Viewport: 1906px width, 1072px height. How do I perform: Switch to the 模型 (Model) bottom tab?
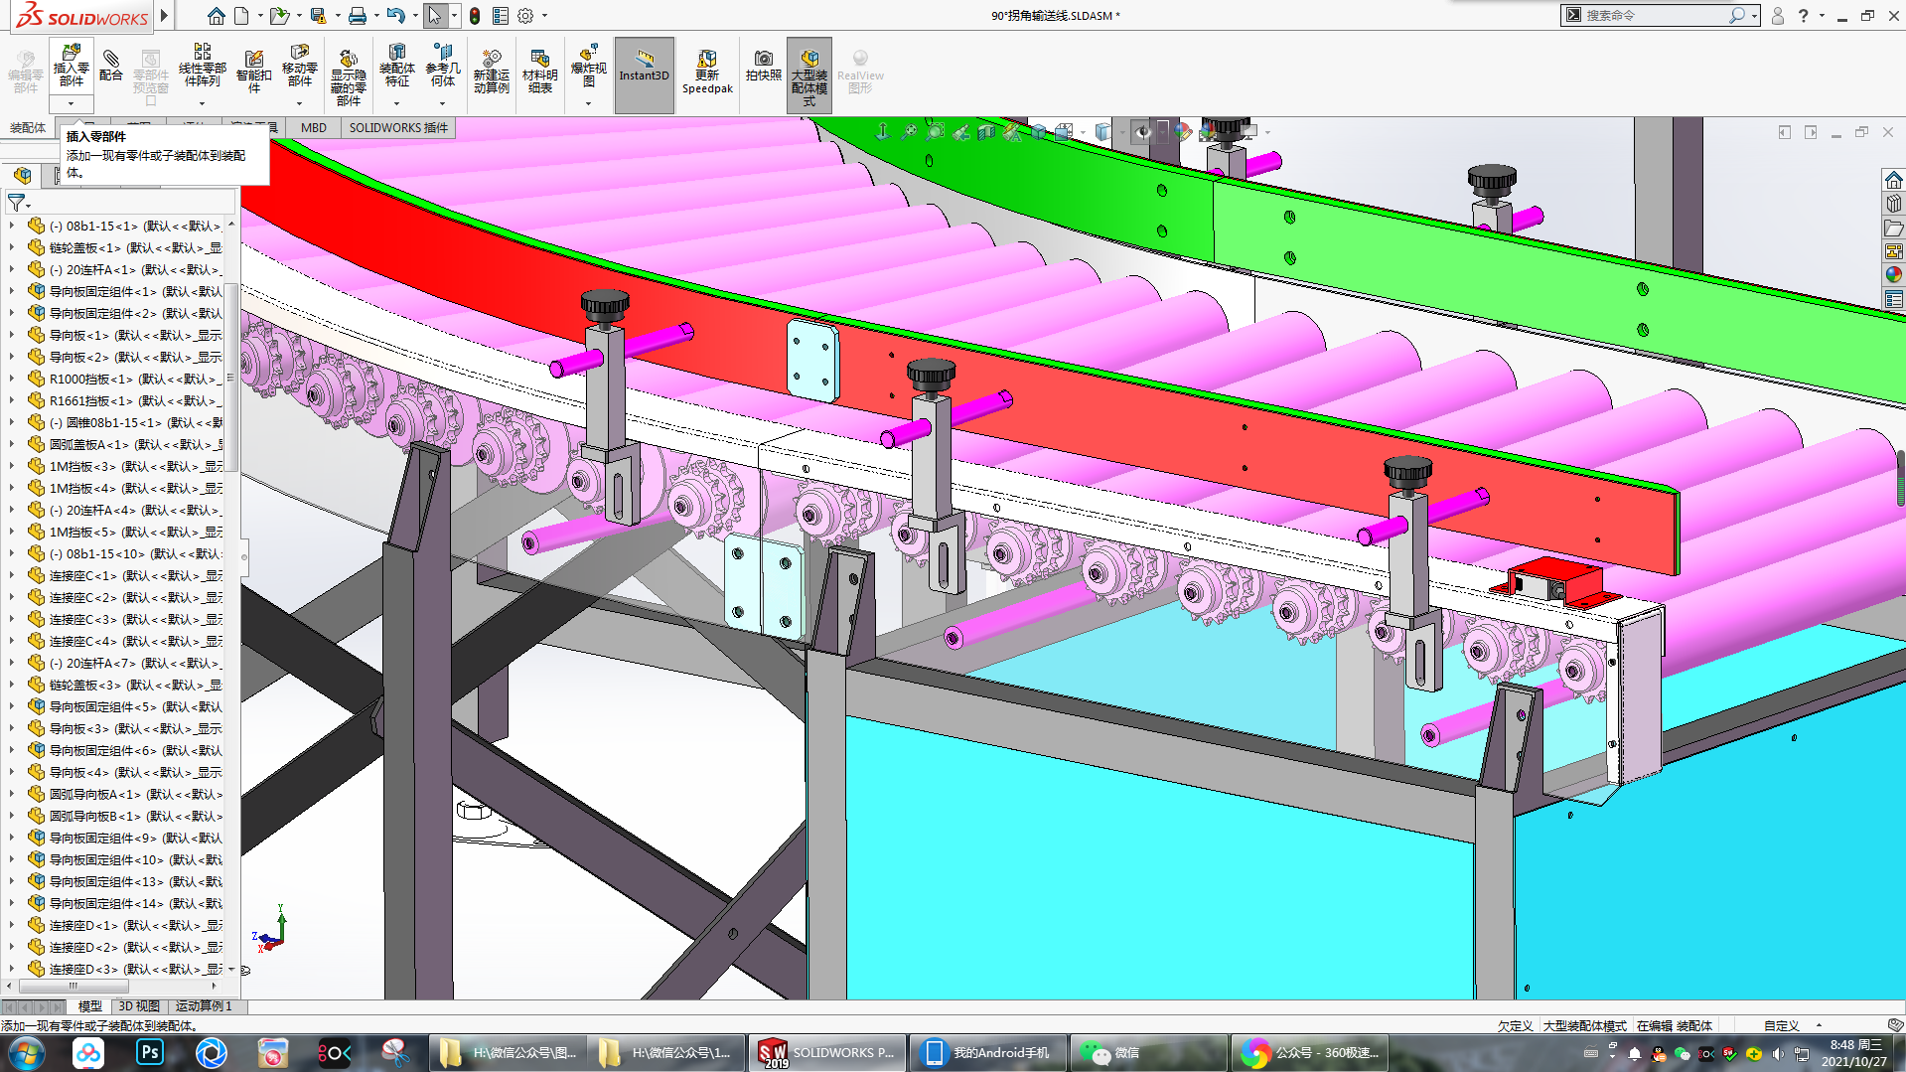90,1006
